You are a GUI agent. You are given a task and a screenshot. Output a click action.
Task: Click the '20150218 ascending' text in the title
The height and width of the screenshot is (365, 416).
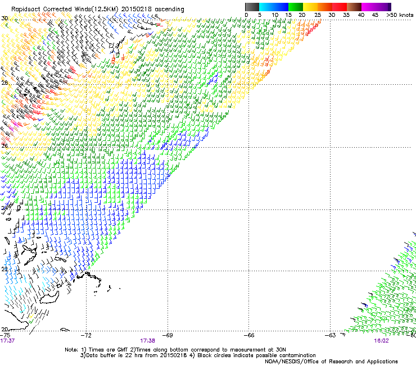pos(153,10)
